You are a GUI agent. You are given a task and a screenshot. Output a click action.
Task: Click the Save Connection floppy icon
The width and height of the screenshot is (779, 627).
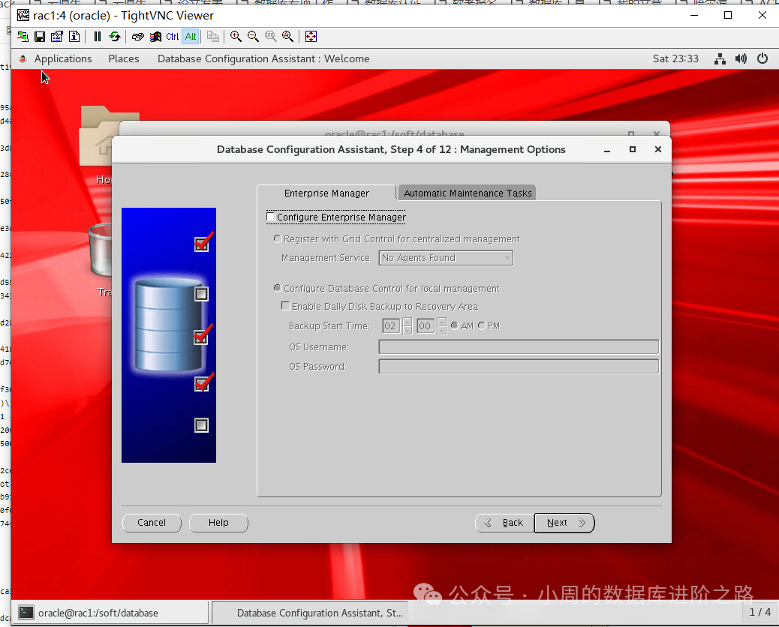pyautogui.click(x=40, y=36)
